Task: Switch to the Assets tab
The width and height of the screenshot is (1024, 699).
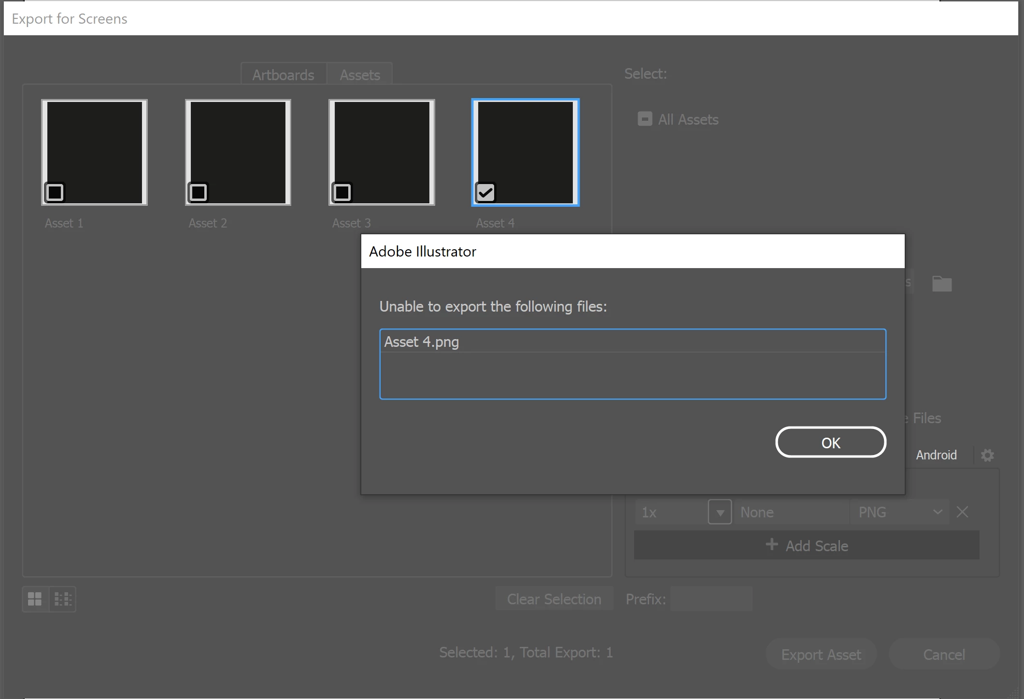Action: (360, 75)
